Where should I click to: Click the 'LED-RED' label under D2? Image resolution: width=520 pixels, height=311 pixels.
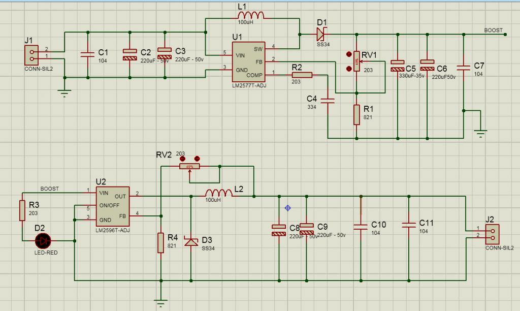click(x=46, y=253)
